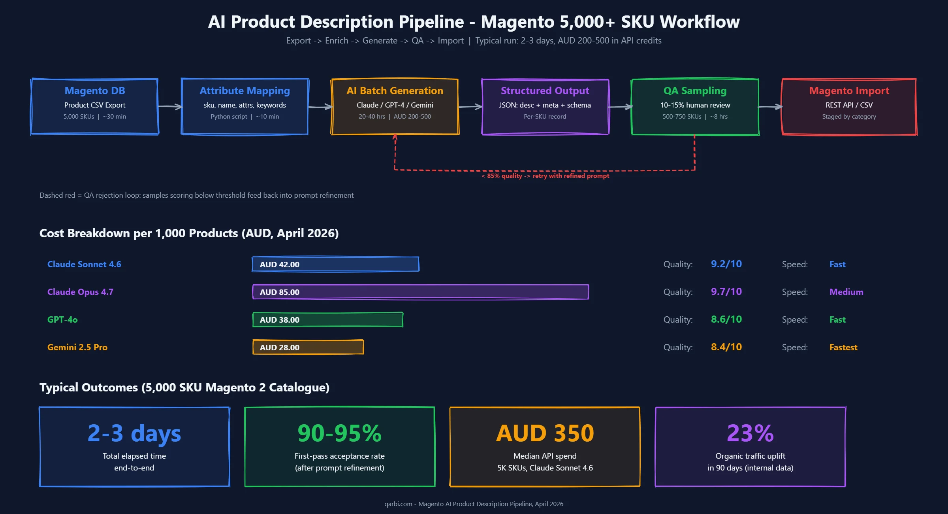Click the GPT-4o model label
948x514 pixels.
pos(62,319)
